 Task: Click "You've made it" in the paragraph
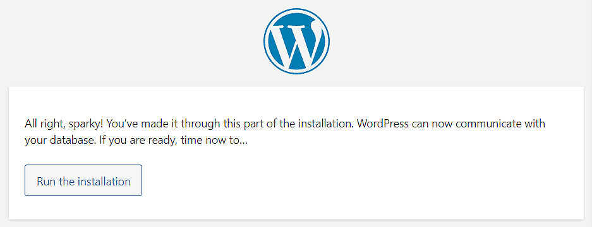(139, 124)
